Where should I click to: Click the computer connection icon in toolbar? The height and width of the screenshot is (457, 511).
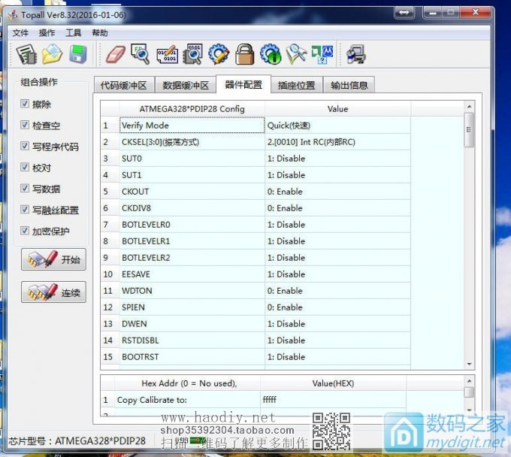click(355, 54)
